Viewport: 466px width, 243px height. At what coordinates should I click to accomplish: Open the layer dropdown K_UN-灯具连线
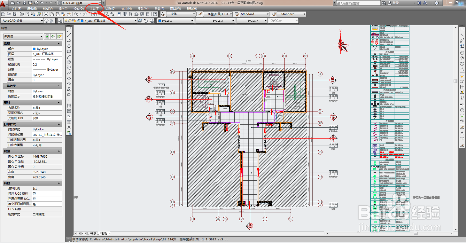[101, 21]
